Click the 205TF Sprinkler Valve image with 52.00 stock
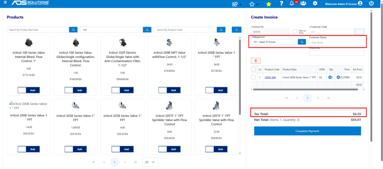 217,106
